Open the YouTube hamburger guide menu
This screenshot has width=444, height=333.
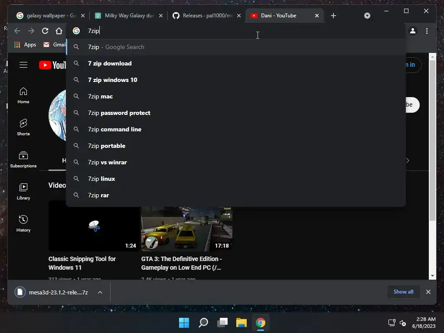coord(23,65)
